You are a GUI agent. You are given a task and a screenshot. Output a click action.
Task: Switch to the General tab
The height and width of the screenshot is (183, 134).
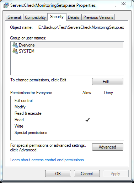click(x=14, y=17)
